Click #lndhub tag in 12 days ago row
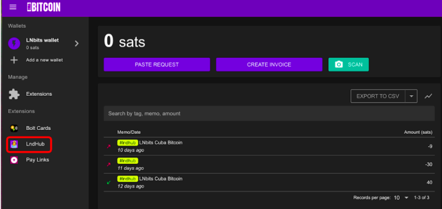 (x=128, y=179)
